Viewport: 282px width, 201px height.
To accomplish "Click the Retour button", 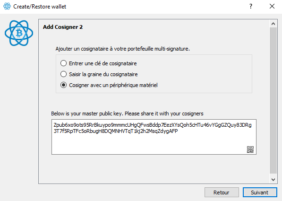I will [222, 192].
